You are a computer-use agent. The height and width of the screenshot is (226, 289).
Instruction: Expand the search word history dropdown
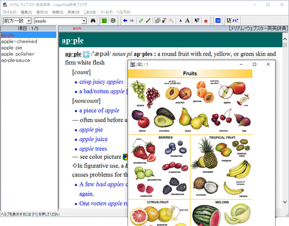[84, 21]
